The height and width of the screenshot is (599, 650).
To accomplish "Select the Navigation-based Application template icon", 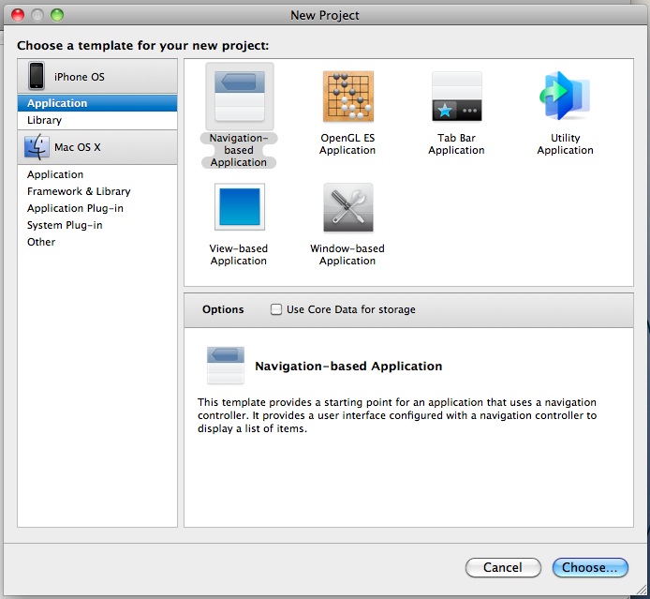I will pyautogui.click(x=240, y=97).
